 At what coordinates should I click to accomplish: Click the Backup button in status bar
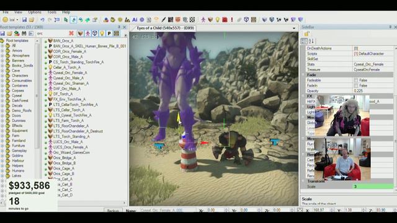113,211
